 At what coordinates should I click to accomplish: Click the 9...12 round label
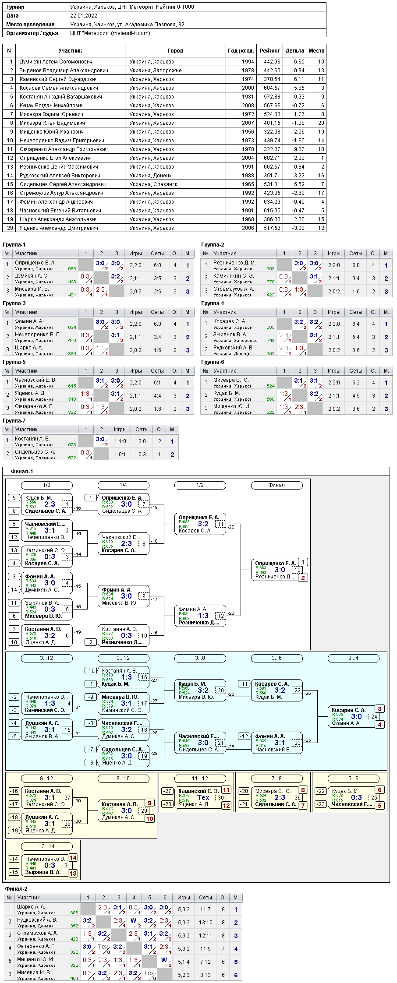(47, 779)
